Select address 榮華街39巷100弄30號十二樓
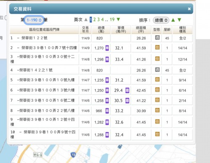 [42, 59]
